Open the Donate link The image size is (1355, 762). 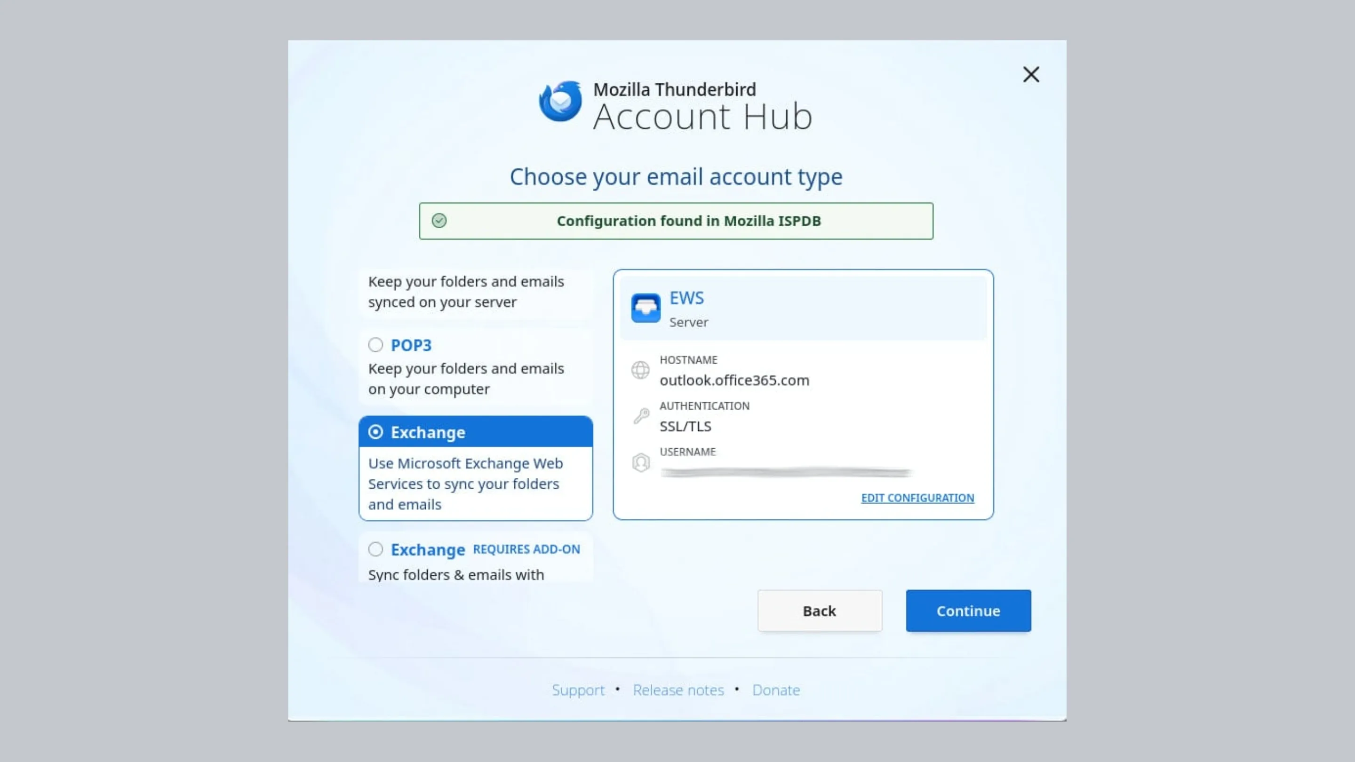click(776, 690)
